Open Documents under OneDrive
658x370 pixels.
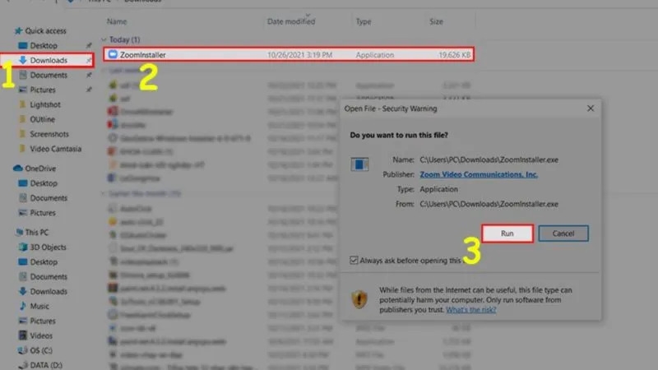(x=49, y=198)
